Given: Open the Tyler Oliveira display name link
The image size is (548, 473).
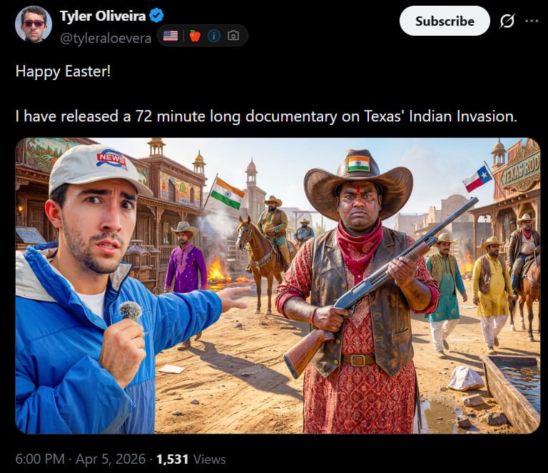Looking at the screenshot, I should click(x=103, y=16).
